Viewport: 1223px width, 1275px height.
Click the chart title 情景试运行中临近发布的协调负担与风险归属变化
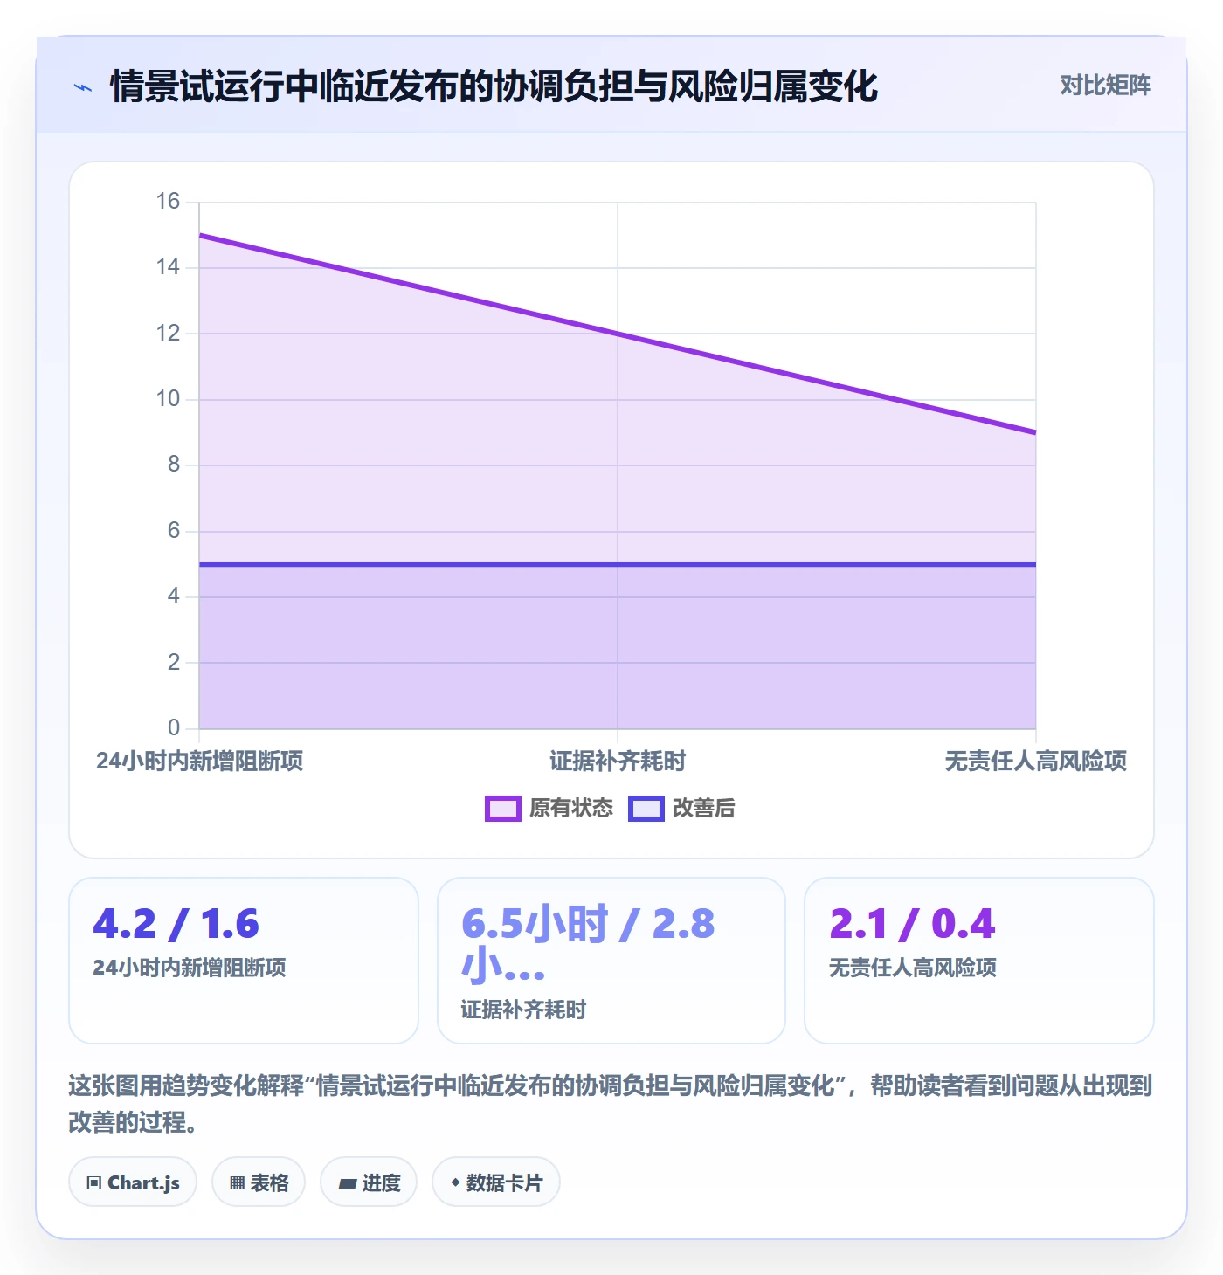pyautogui.click(x=494, y=86)
